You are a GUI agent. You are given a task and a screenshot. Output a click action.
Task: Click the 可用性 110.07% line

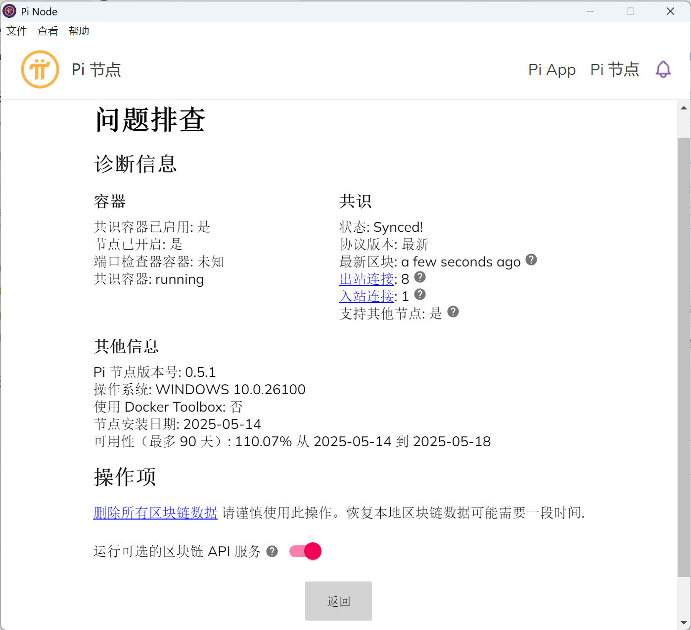(x=292, y=442)
